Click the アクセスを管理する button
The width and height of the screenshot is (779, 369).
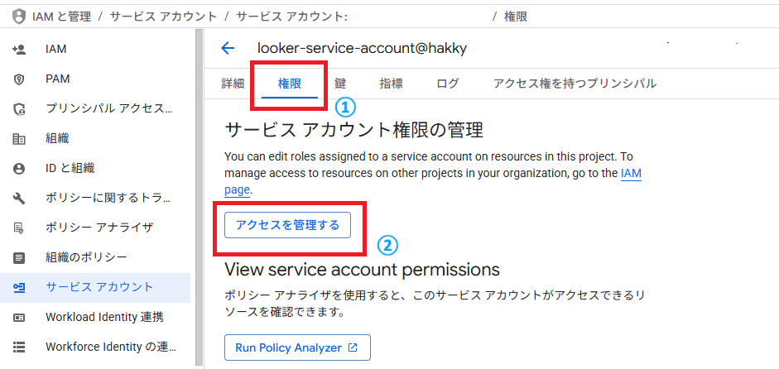point(287,225)
